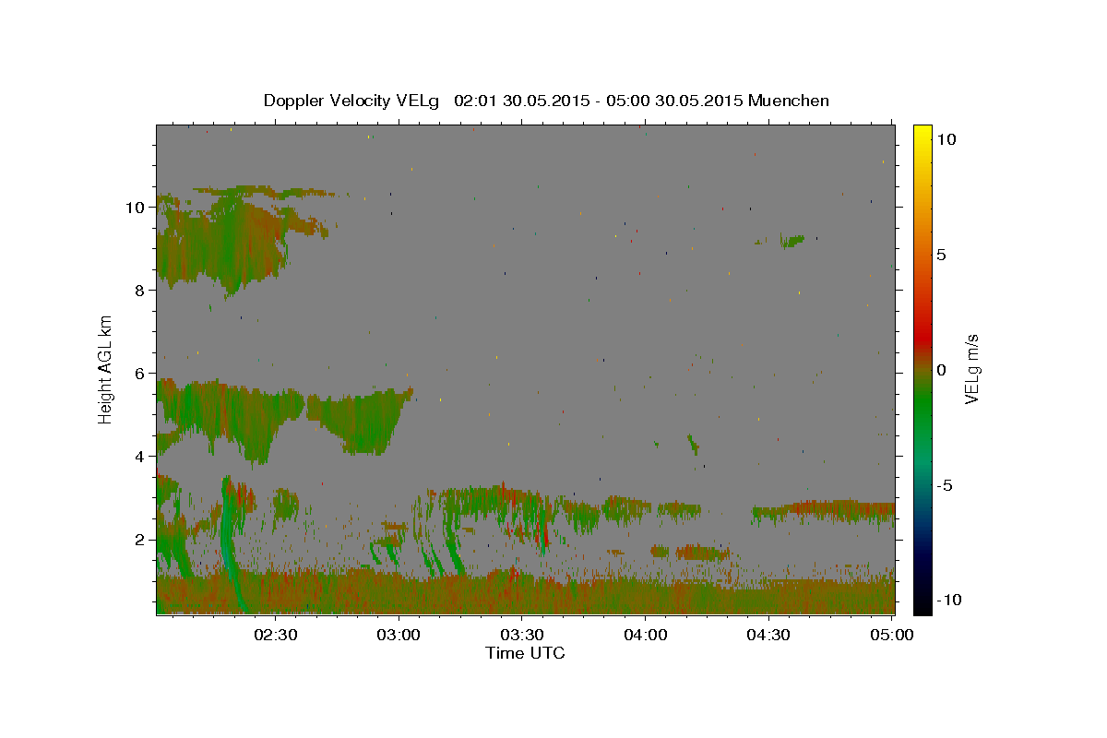
Task: Click the '03:30' time tick label
Action: pyautogui.click(x=522, y=635)
